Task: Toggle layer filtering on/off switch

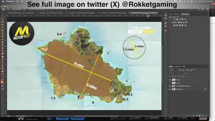Action: 194,70
